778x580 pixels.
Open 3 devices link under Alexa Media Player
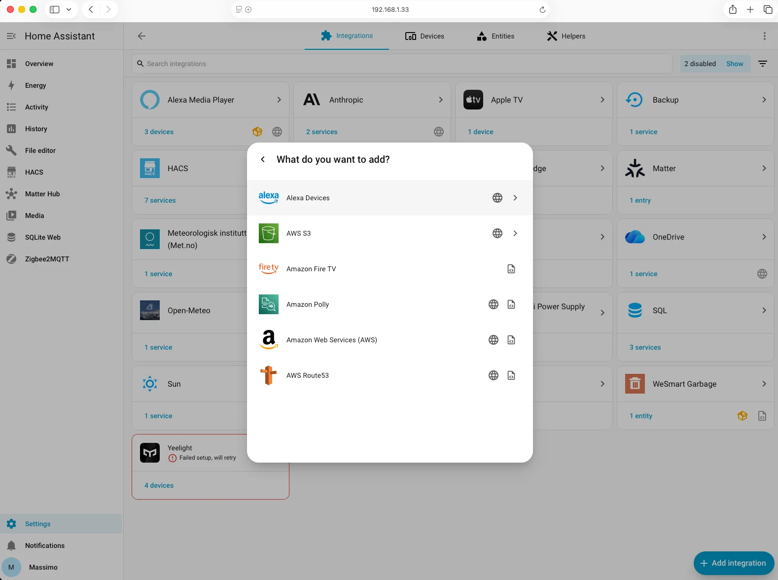(x=159, y=132)
